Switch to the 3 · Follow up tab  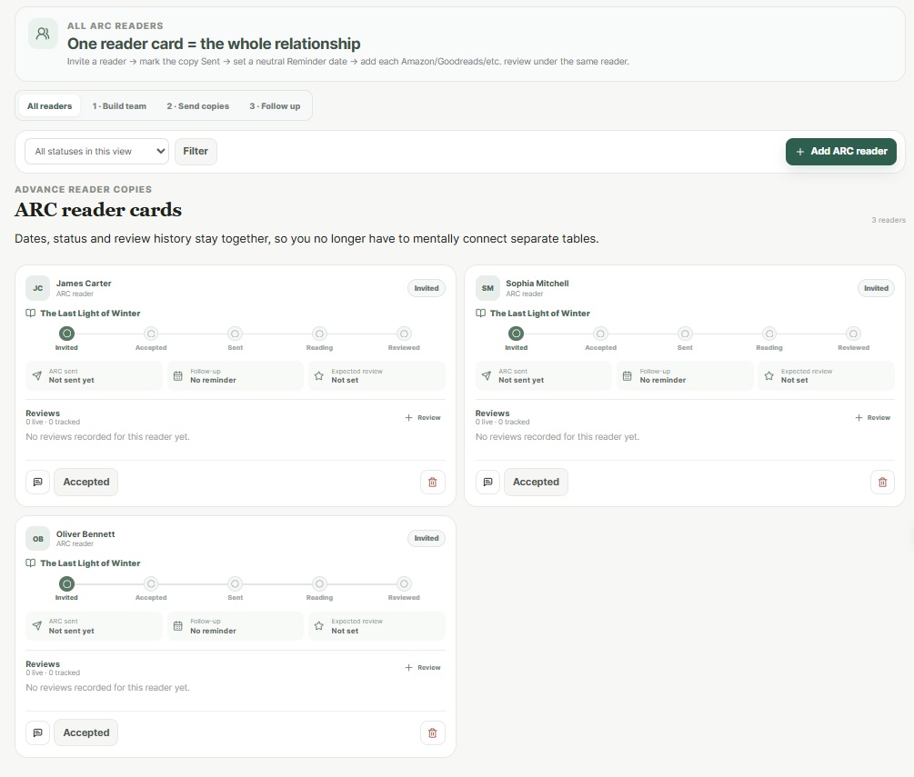[275, 106]
